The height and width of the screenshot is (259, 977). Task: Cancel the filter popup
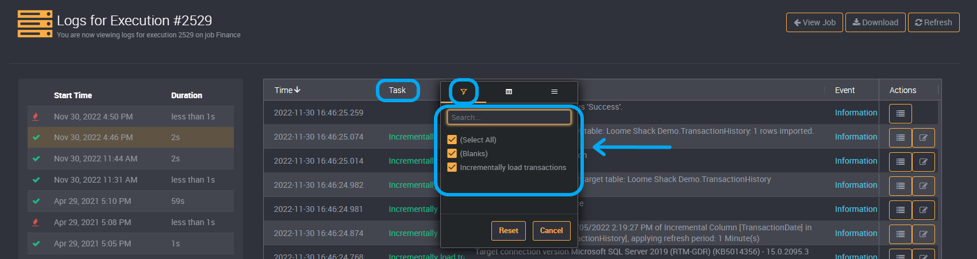click(551, 231)
